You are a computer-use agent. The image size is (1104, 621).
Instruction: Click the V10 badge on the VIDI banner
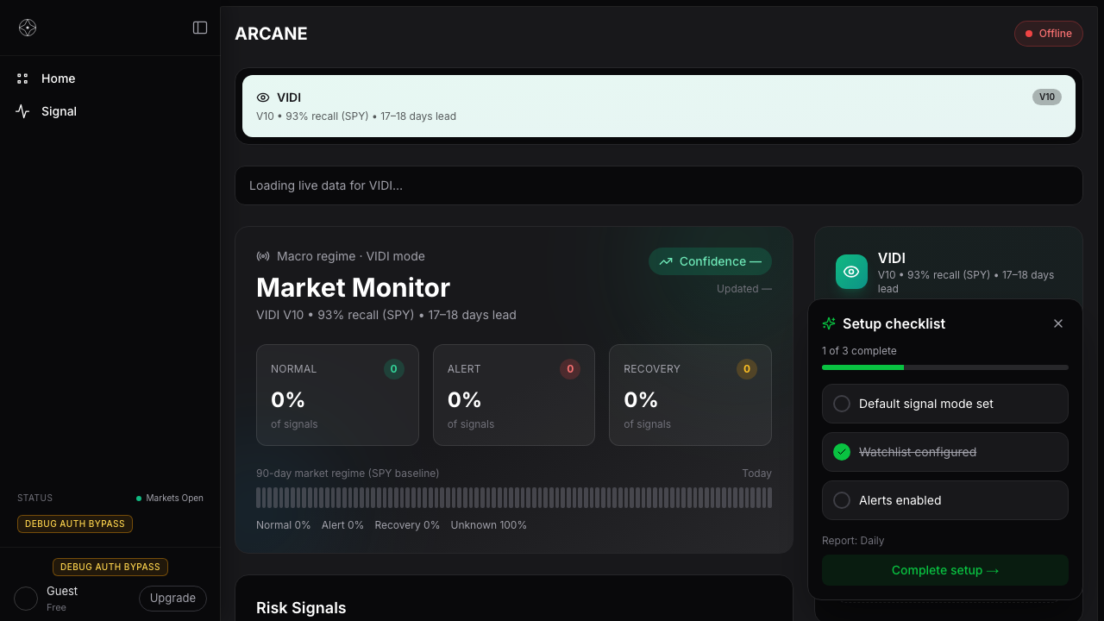point(1046,97)
